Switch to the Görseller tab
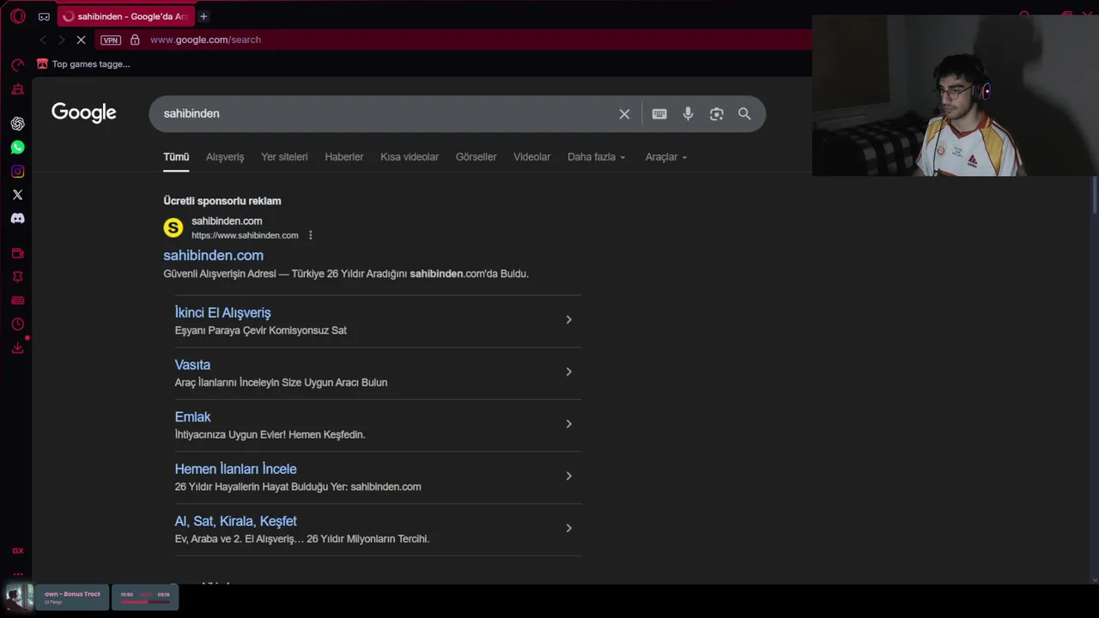 (476, 157)
